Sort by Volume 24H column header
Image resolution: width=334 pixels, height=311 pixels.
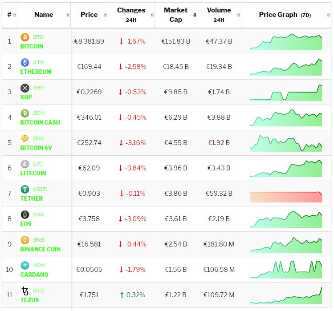(x=219, y=15)
